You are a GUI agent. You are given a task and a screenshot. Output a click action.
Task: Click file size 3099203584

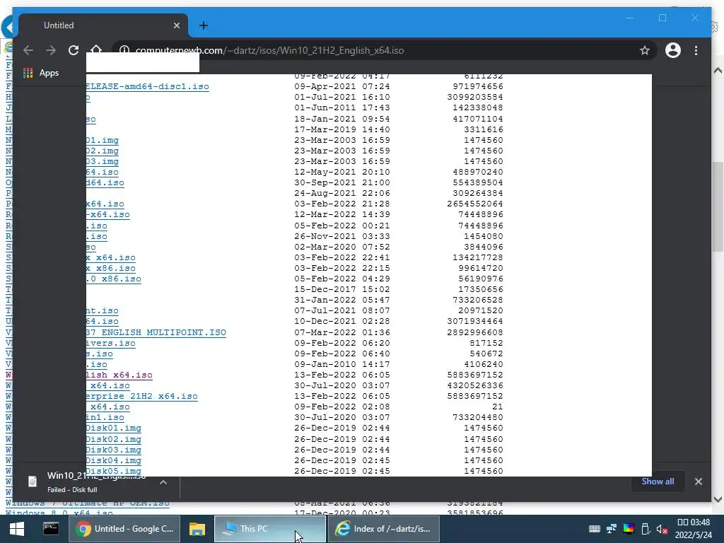(475, 97)
